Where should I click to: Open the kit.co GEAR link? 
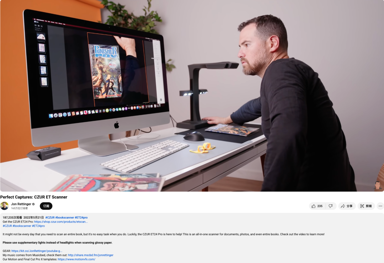coord(37,251)
